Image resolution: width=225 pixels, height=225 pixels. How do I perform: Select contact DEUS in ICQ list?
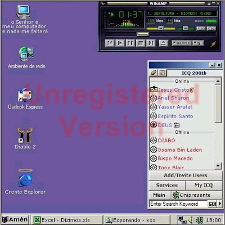click(165, 125)
